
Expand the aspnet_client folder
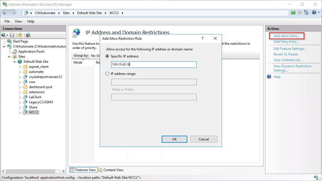(20, 67)
